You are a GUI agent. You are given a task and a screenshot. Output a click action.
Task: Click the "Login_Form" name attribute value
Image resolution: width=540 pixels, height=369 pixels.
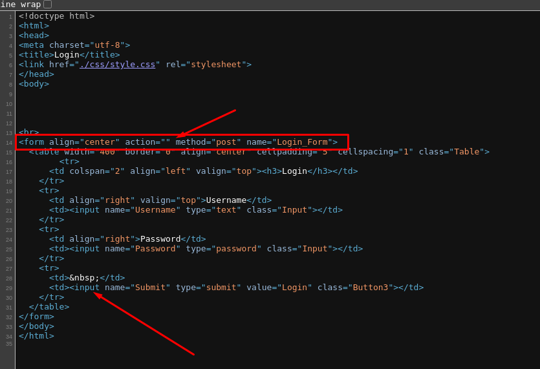pos(302,142)
